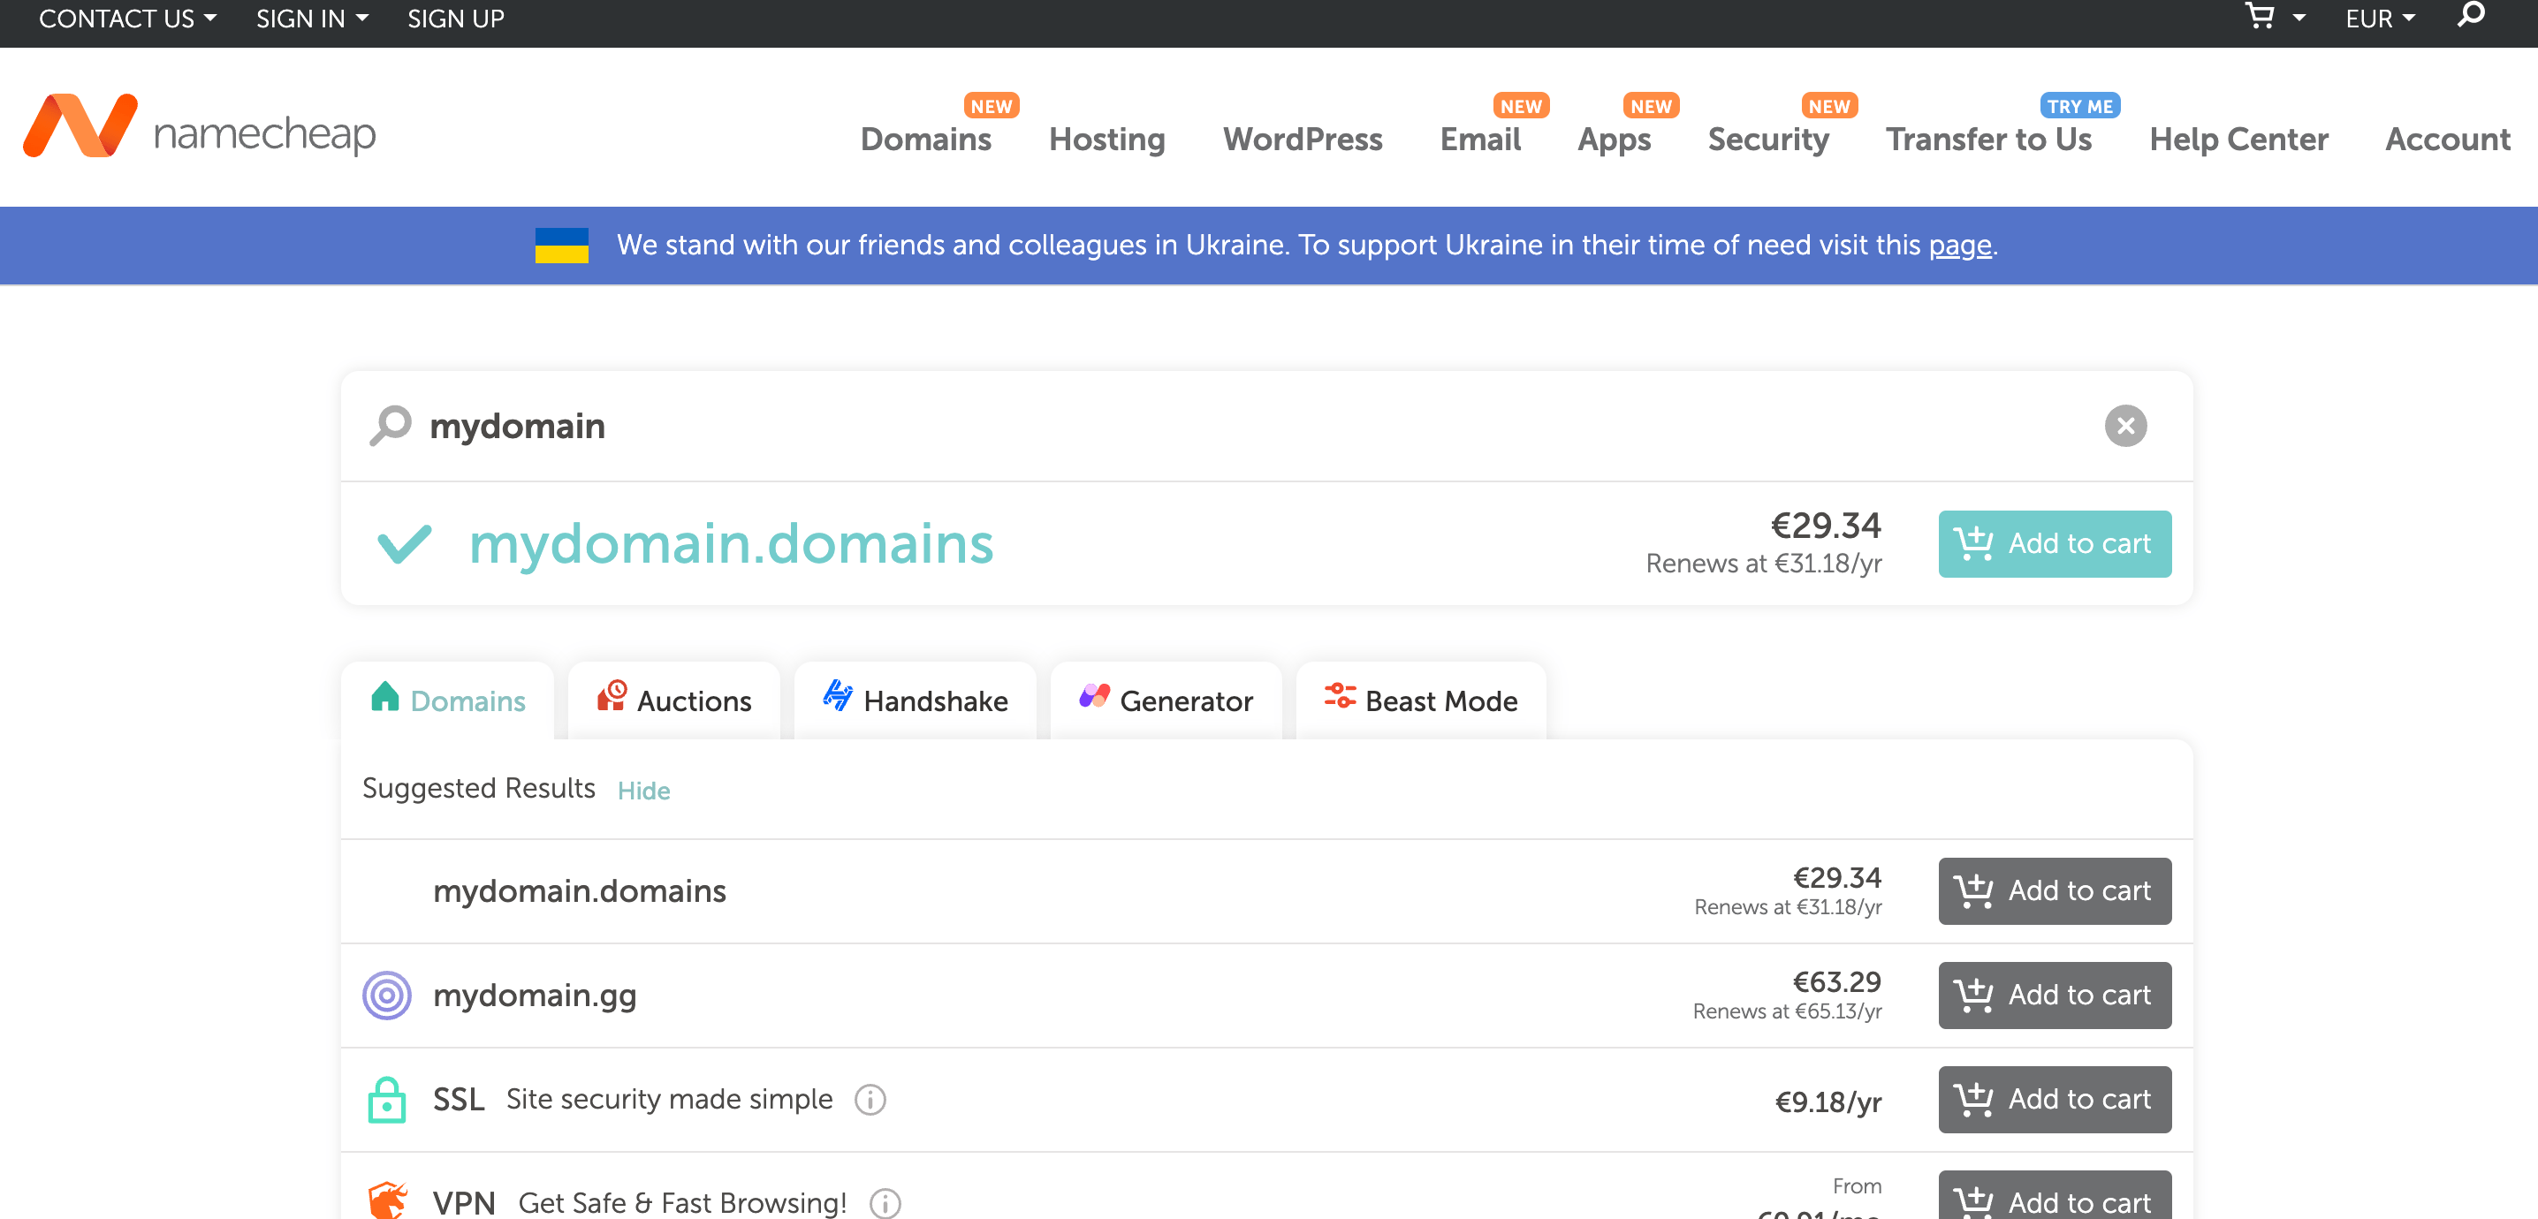The image size is (2538, 1219).
Task: Switch to the Beast Mode tab
Action: [1421, 701]
